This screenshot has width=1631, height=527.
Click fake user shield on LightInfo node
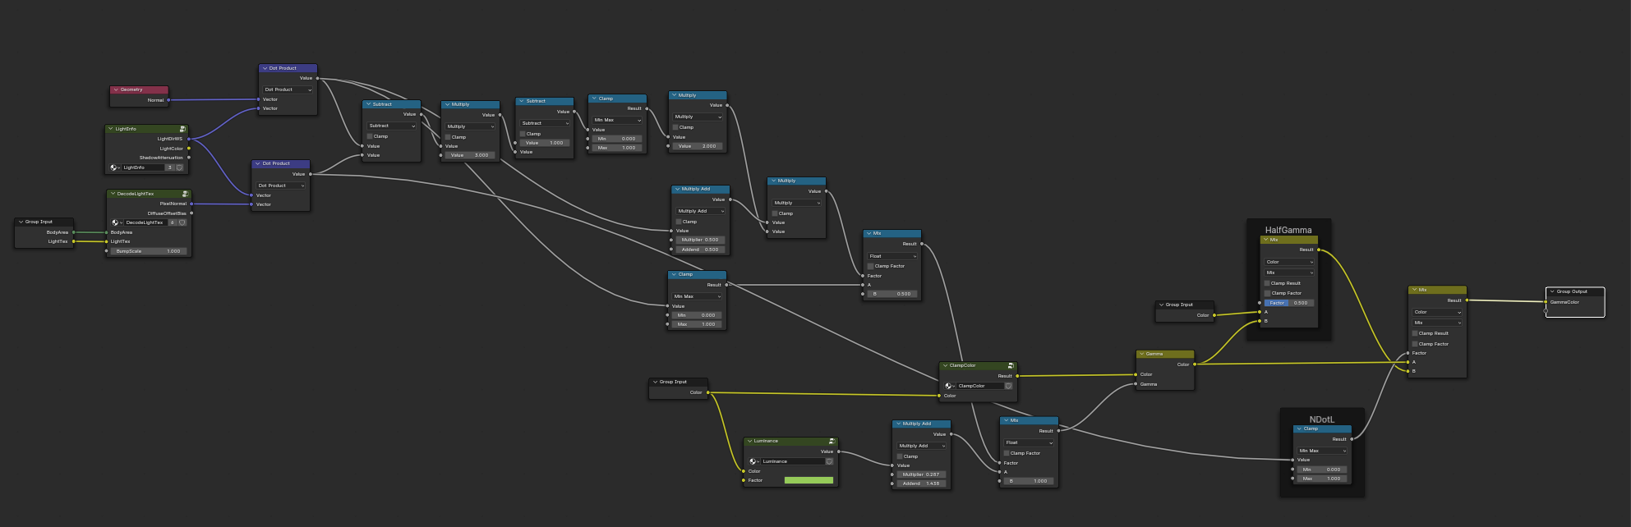(x=180, y=167)
